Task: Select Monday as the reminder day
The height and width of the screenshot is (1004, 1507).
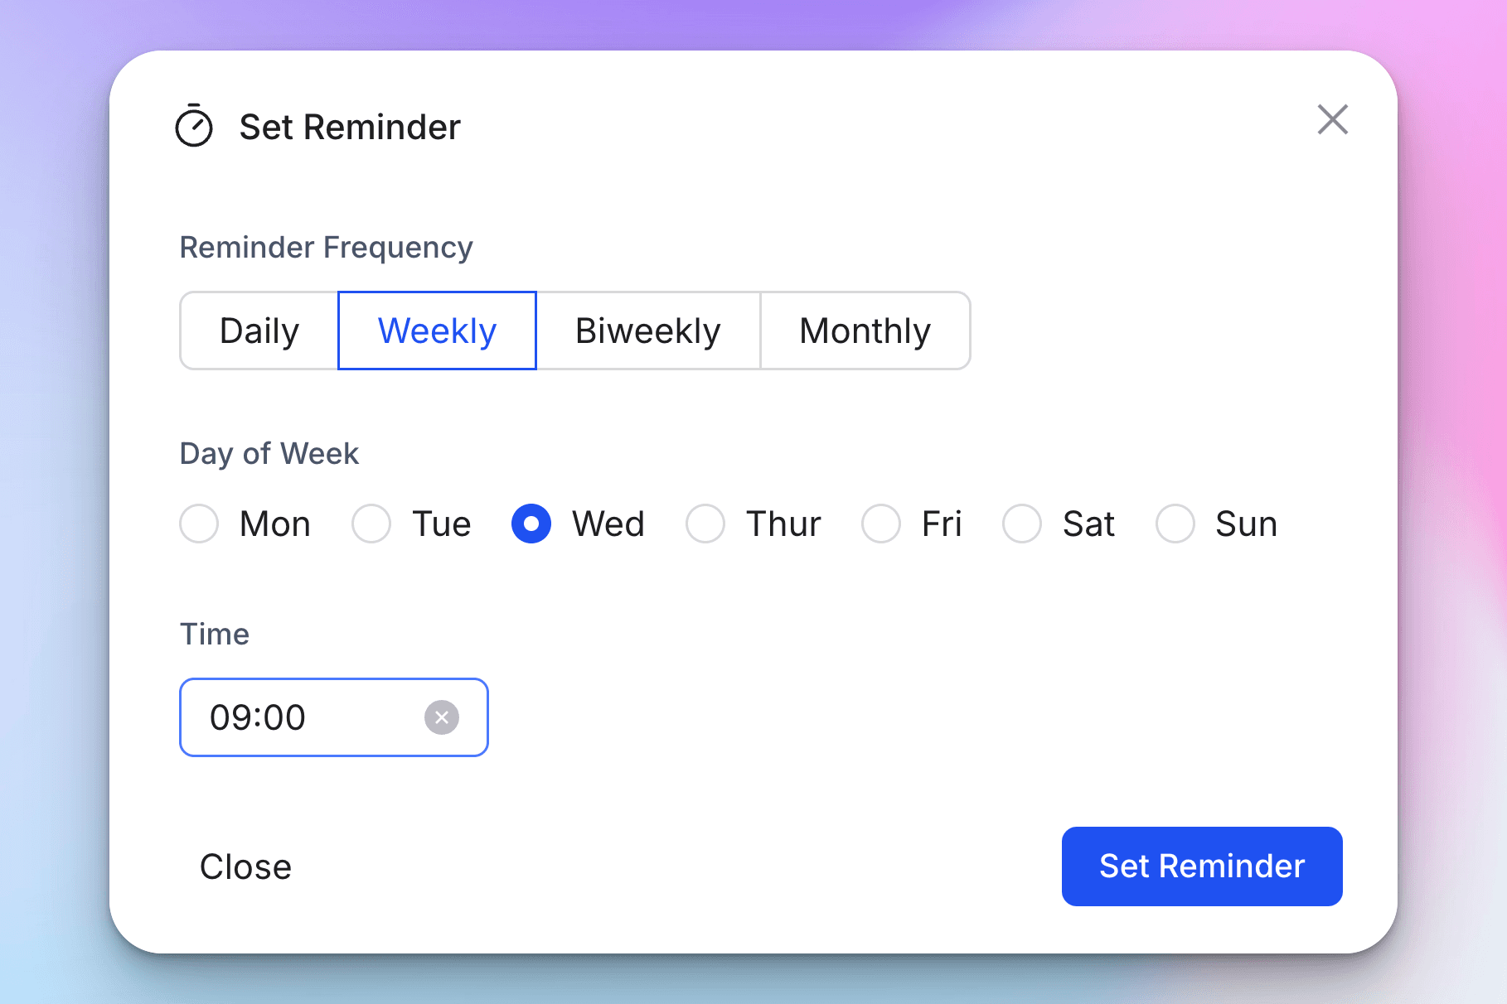Action: click(198, 524)
